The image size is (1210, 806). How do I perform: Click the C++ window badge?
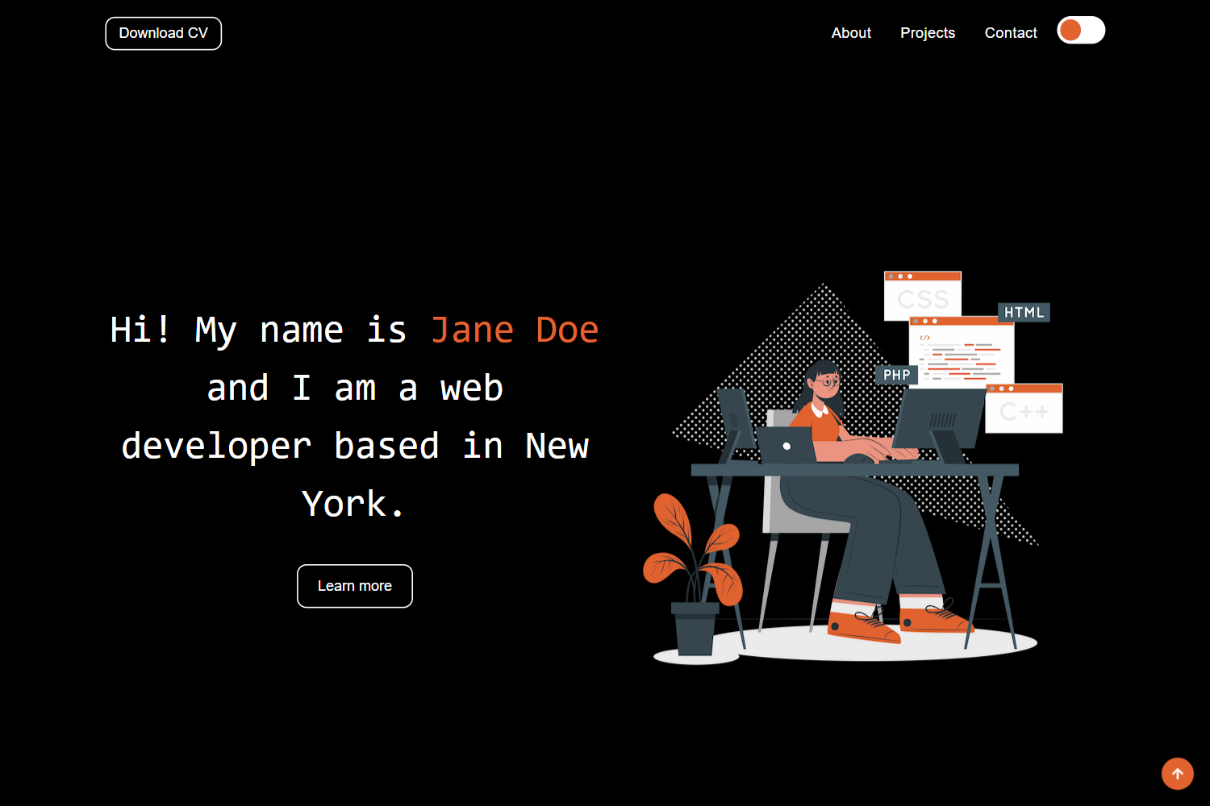pyautogui.click(x=1024, y=409)
